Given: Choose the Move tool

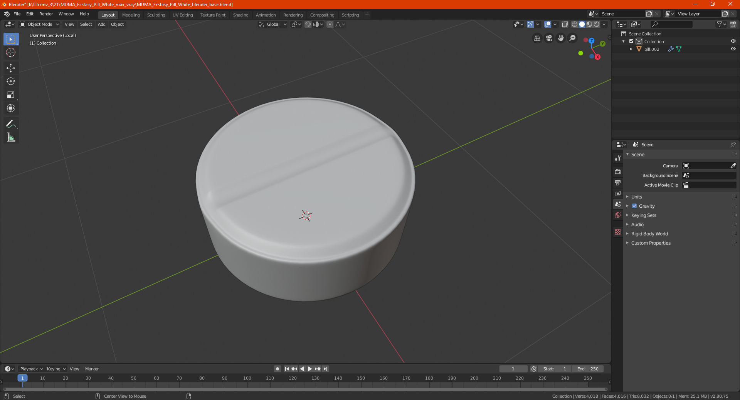Looking at the screenshot, I should tap(11, 68).
